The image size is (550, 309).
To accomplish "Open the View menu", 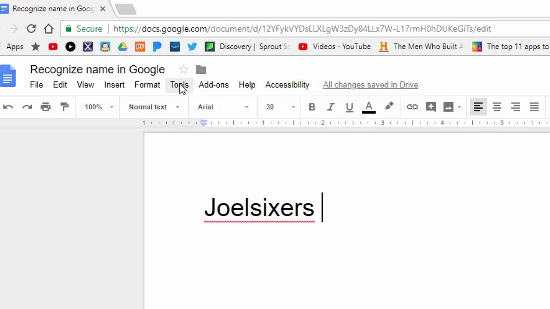I will 86,85.
